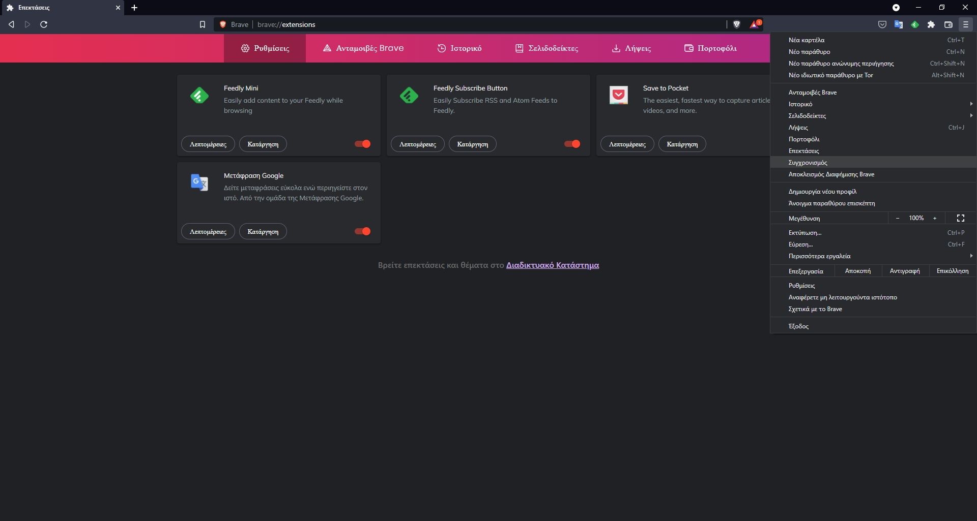Turn off Feedly Subscribe Button toggle
This screenshot has height=521, width=977.
tap(572, 144)
